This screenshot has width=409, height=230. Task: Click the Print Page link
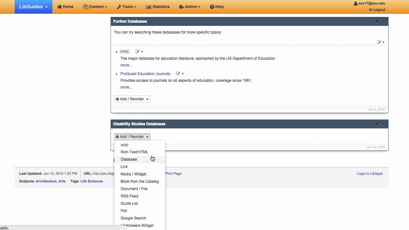(173, 174)
